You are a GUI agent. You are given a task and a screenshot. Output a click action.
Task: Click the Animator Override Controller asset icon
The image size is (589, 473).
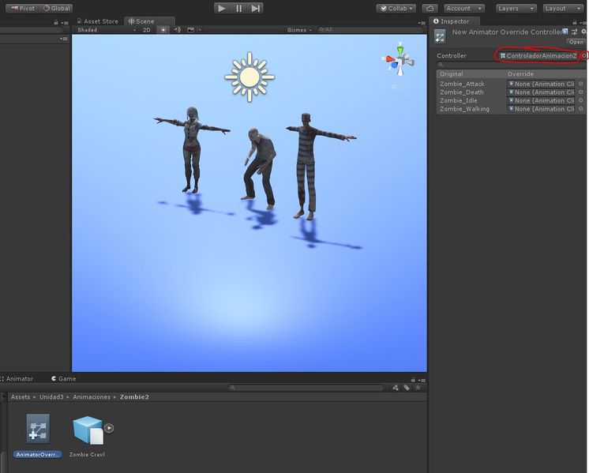click(x=440, y=37)
